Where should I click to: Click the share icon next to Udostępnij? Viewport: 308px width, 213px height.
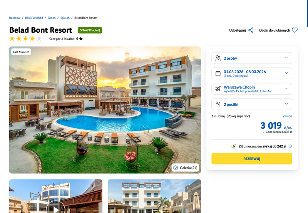(x=251, y=30)
